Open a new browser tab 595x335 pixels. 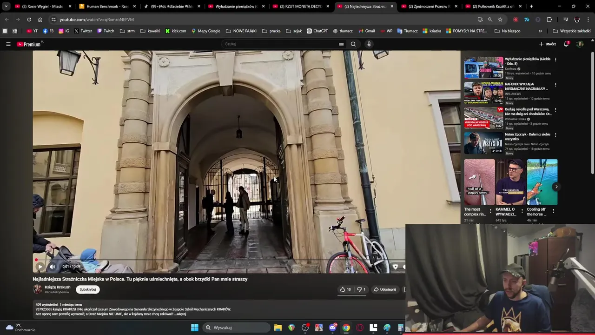(531, 7)
